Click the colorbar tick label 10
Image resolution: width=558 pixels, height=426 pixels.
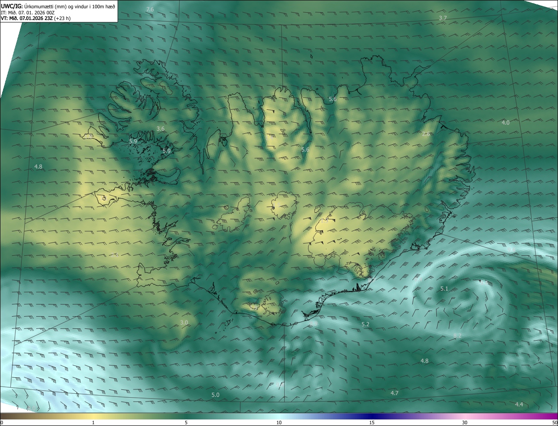[279, 423]
